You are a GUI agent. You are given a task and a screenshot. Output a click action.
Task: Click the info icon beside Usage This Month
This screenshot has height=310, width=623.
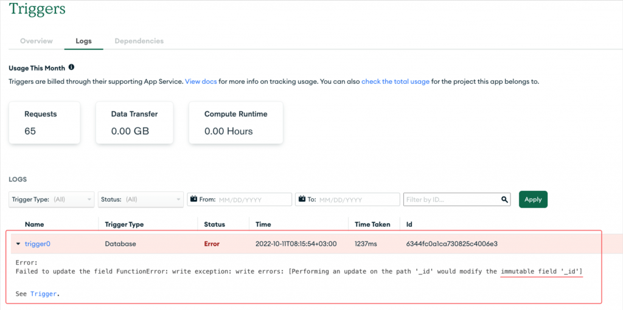(72, 67)
